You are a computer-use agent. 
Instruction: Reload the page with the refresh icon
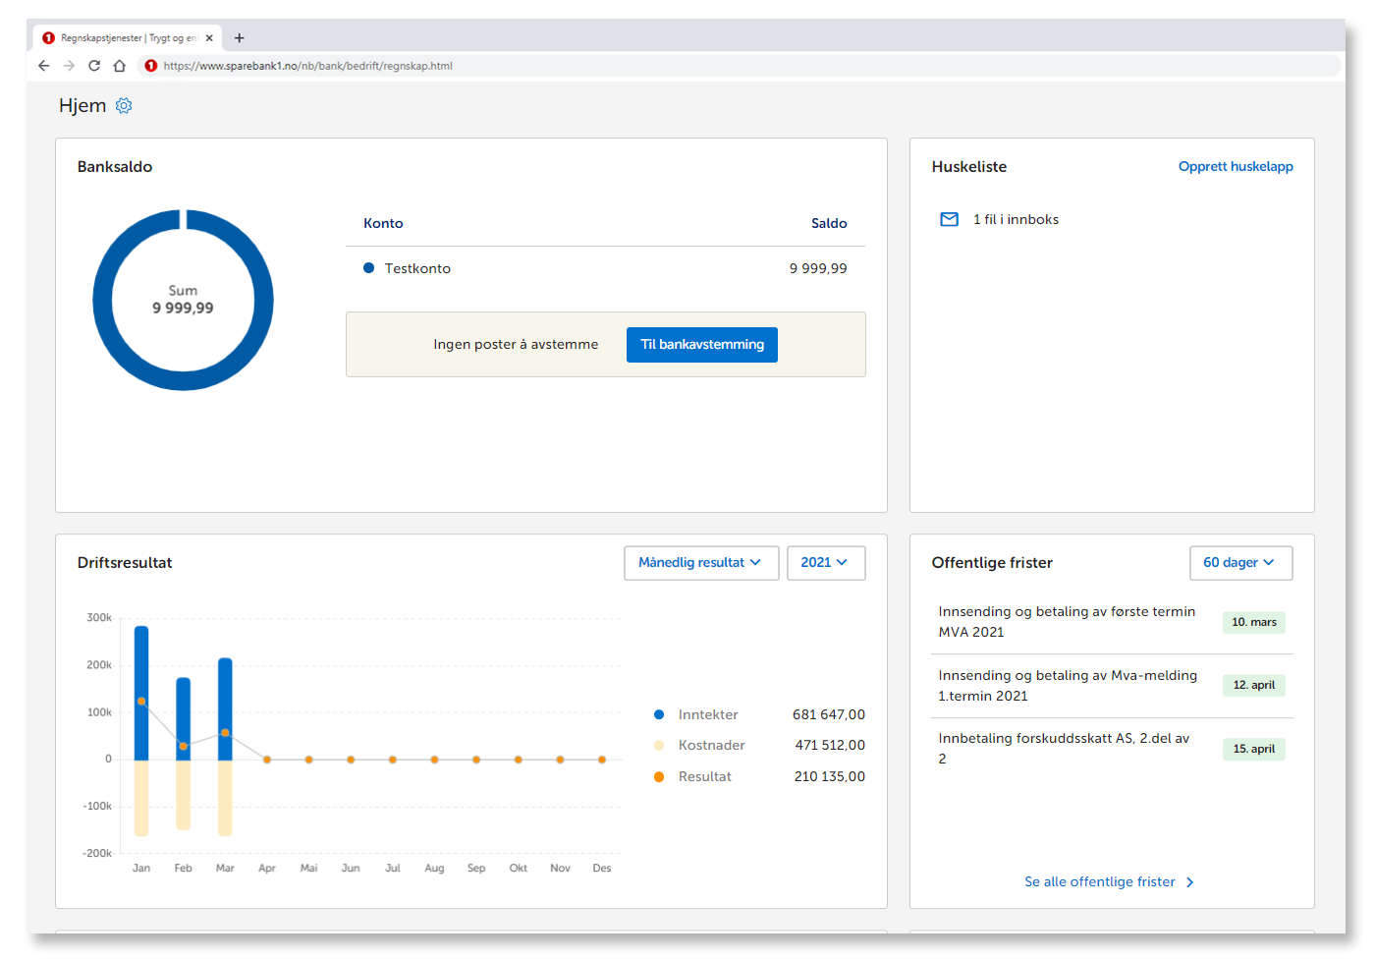tap(94, 66)
